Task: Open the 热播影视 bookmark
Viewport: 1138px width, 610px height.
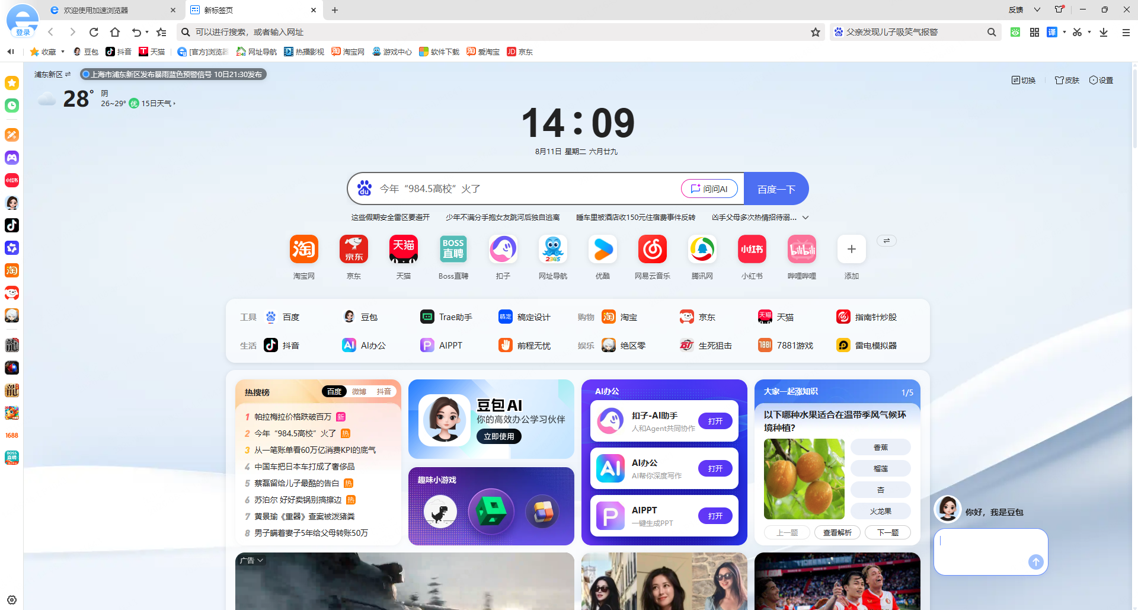Action: tap(304, 52)
